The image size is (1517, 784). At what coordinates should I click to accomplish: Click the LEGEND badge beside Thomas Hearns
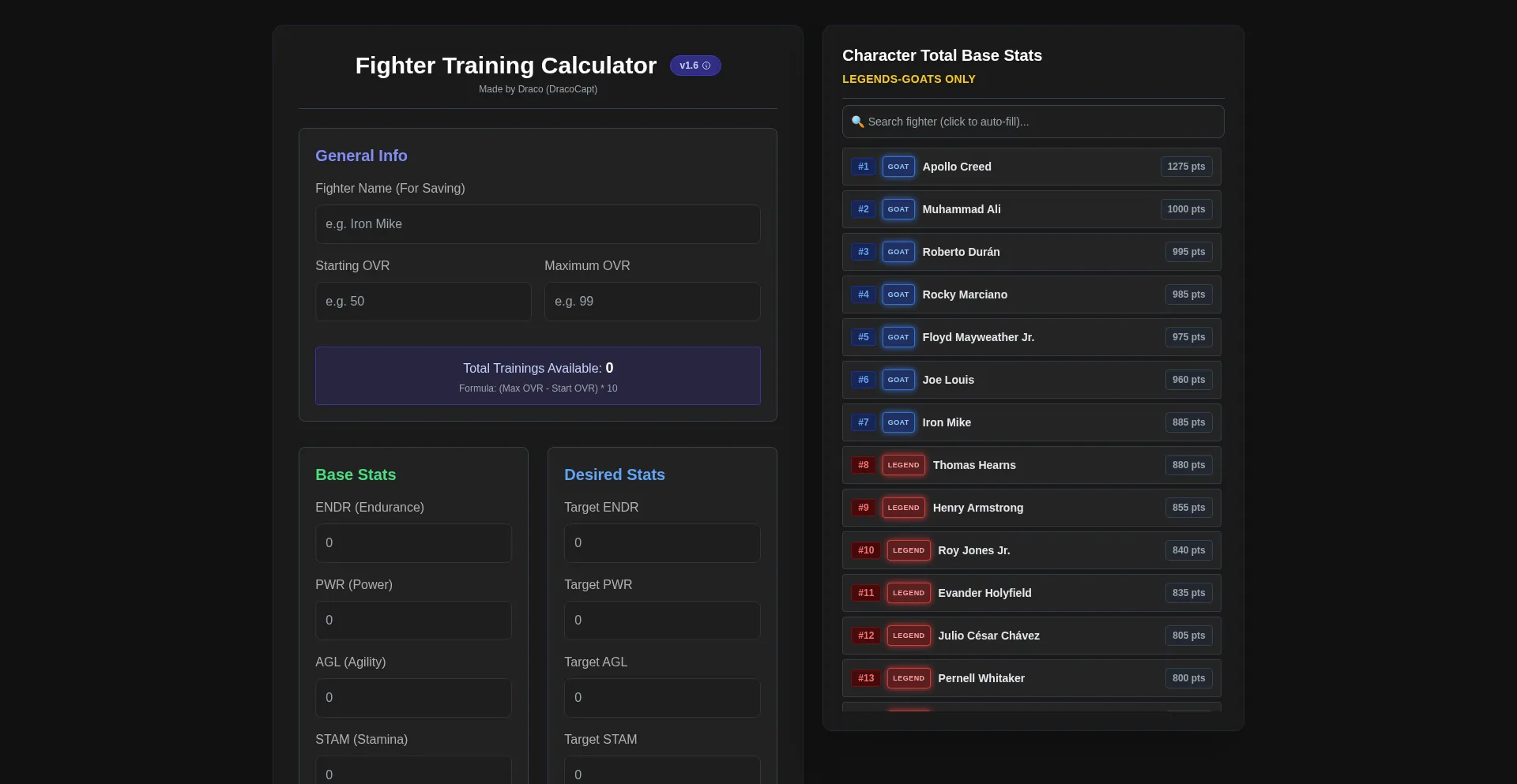(x=903, y=465)
